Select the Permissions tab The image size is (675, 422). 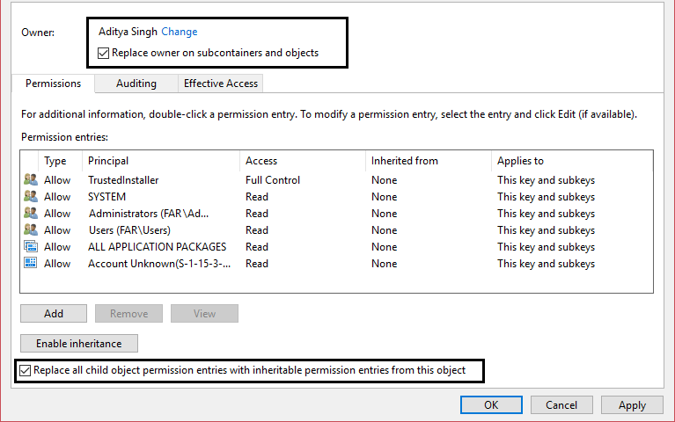coord(53,84)
